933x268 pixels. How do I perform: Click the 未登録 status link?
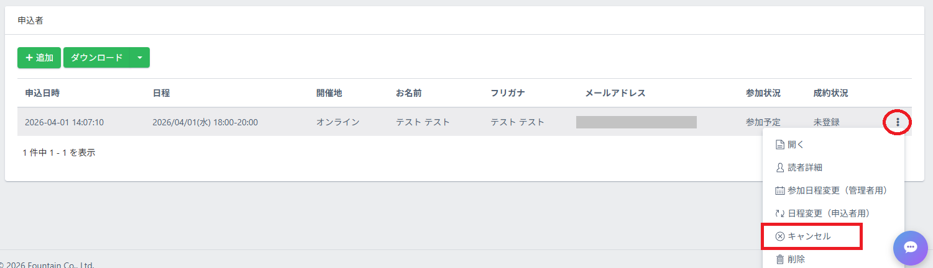pos(826,122)
